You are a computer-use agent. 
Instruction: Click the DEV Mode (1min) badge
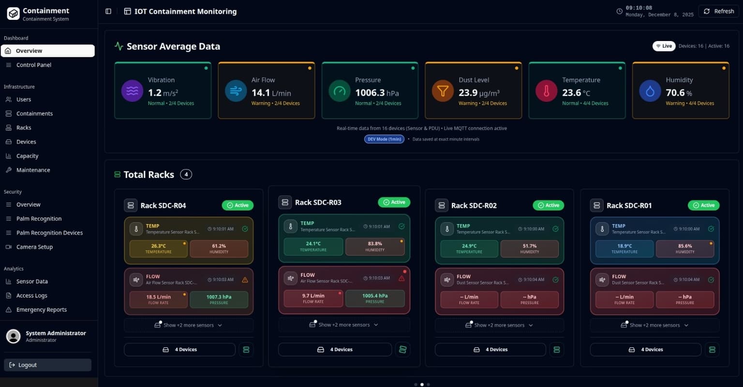384,139
